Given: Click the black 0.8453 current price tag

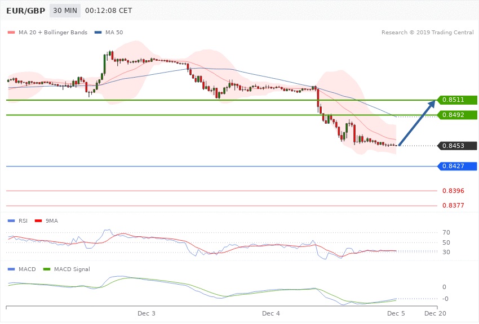Looking at the screenshot, I should point(456,146).
